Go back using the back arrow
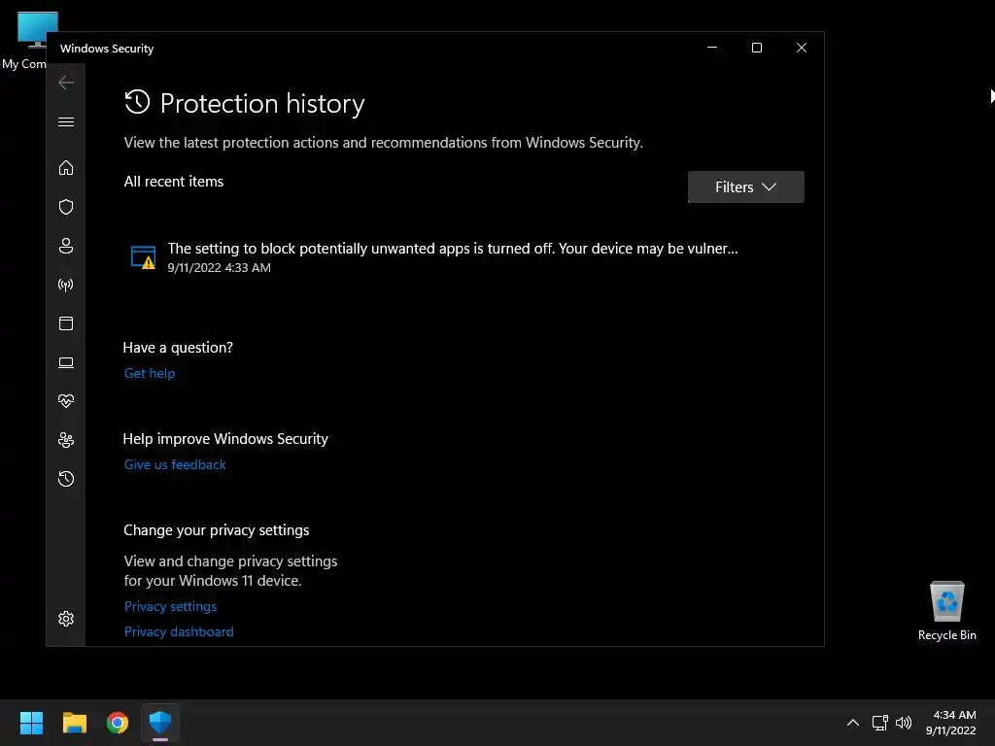Image resolution: width=995 pixels, height=746 pixels. tap(66, 83)
